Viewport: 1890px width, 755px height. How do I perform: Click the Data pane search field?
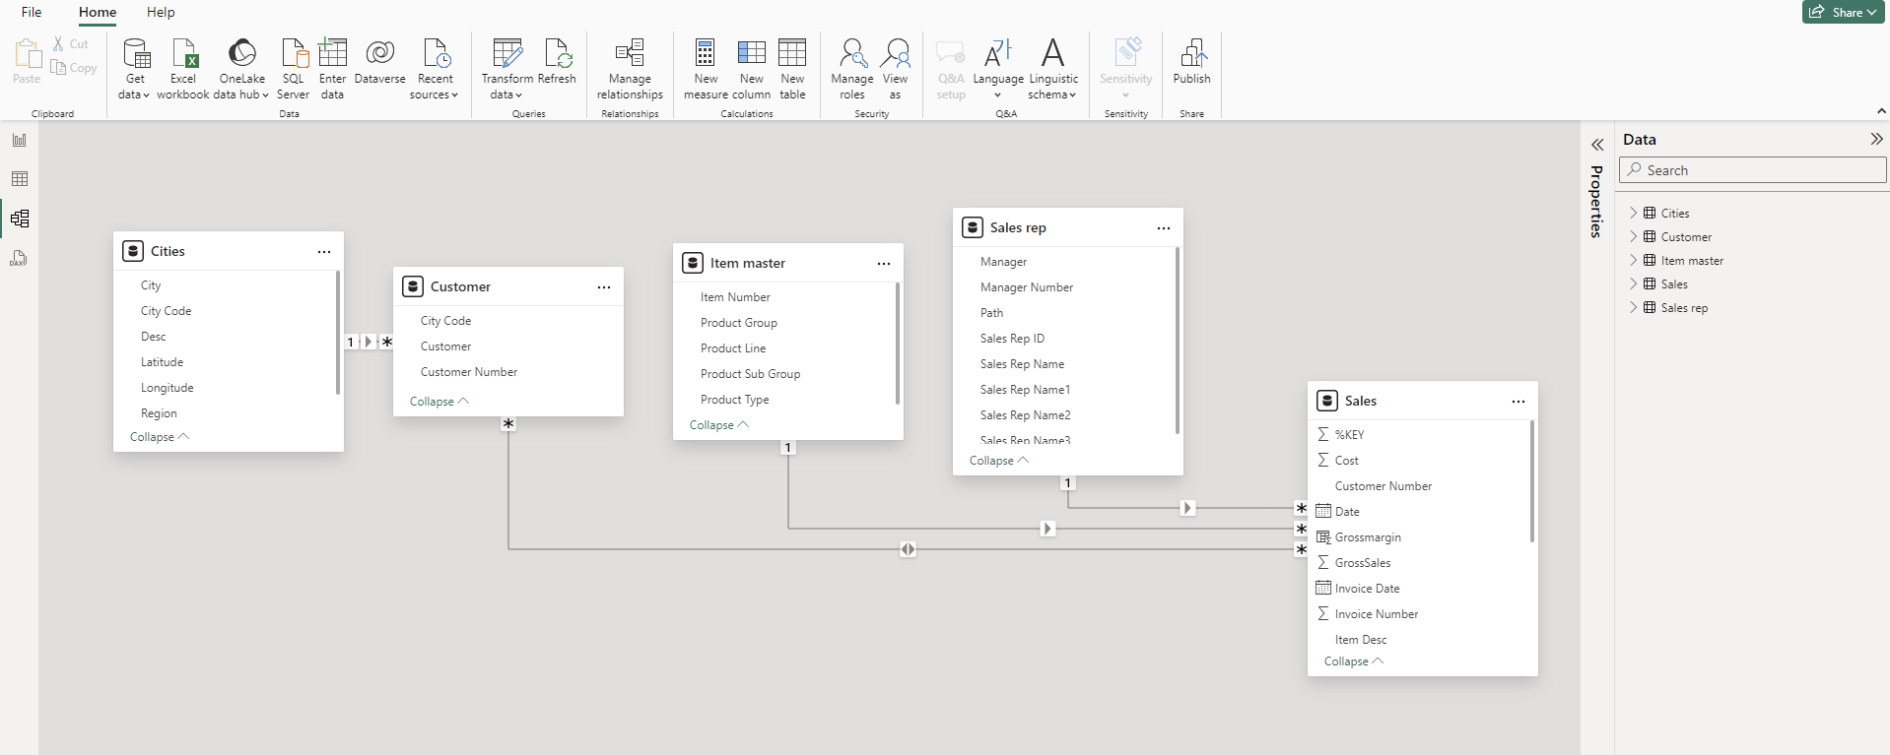point(1752,170)
